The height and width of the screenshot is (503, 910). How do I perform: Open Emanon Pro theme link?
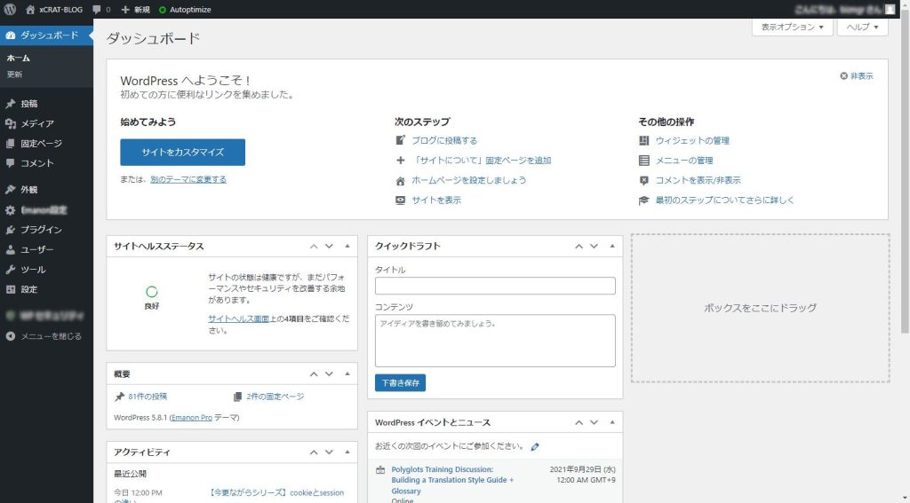pos(192,418)
